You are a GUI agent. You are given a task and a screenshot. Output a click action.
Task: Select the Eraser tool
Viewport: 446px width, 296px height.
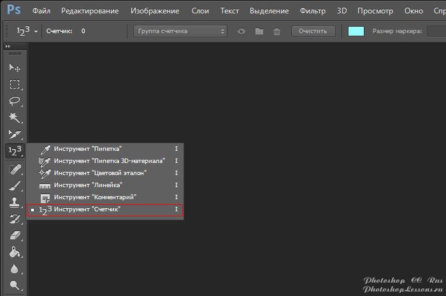click(x=14, y=236)
